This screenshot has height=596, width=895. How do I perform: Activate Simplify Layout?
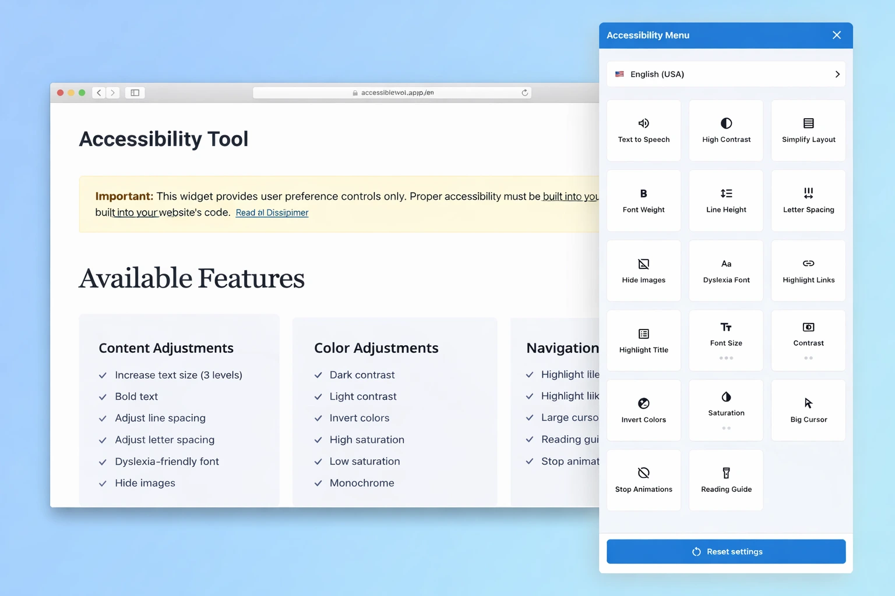click(x=808, y=130)
